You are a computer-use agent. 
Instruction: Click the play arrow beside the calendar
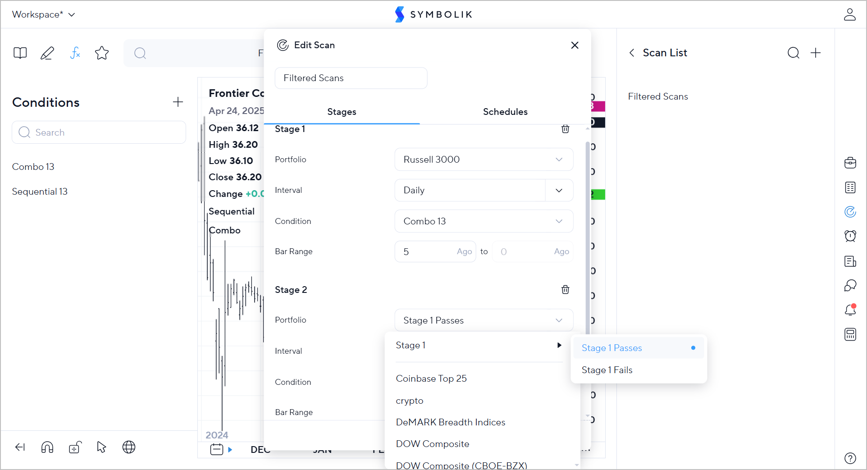(x=230, y=449)
